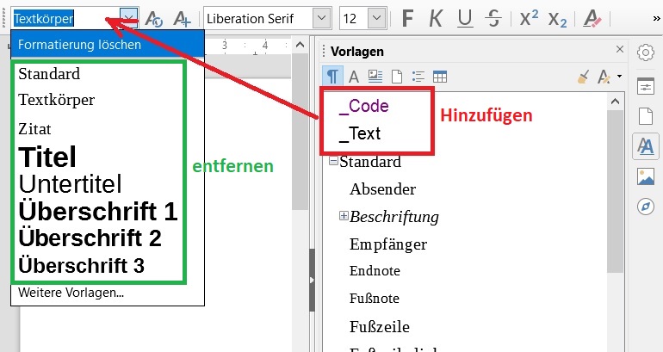Select the Endnote style
Image resolution: width=663 pixels, height=352 pixels.
coord(375,271)
